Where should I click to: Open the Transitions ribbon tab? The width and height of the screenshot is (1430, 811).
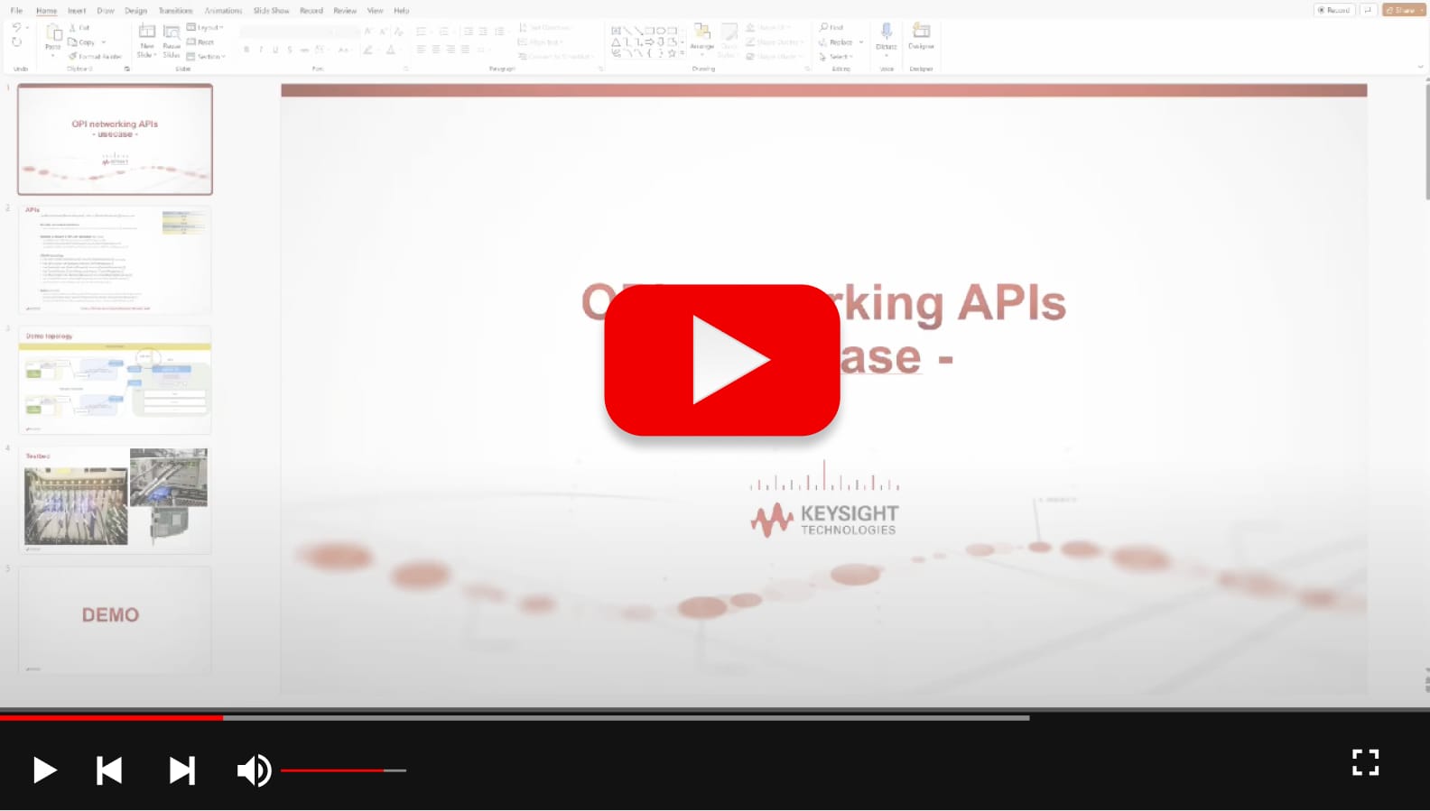(x=175, y=11)
